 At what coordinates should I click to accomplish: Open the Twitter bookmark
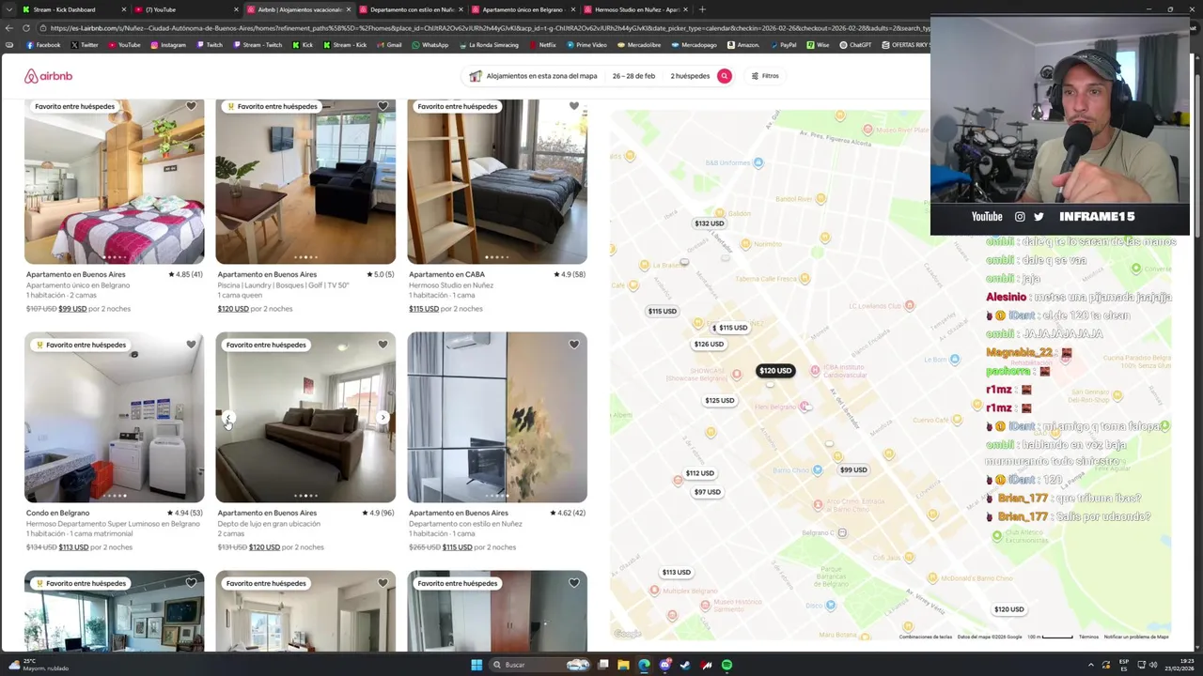[x=84, y=45]
